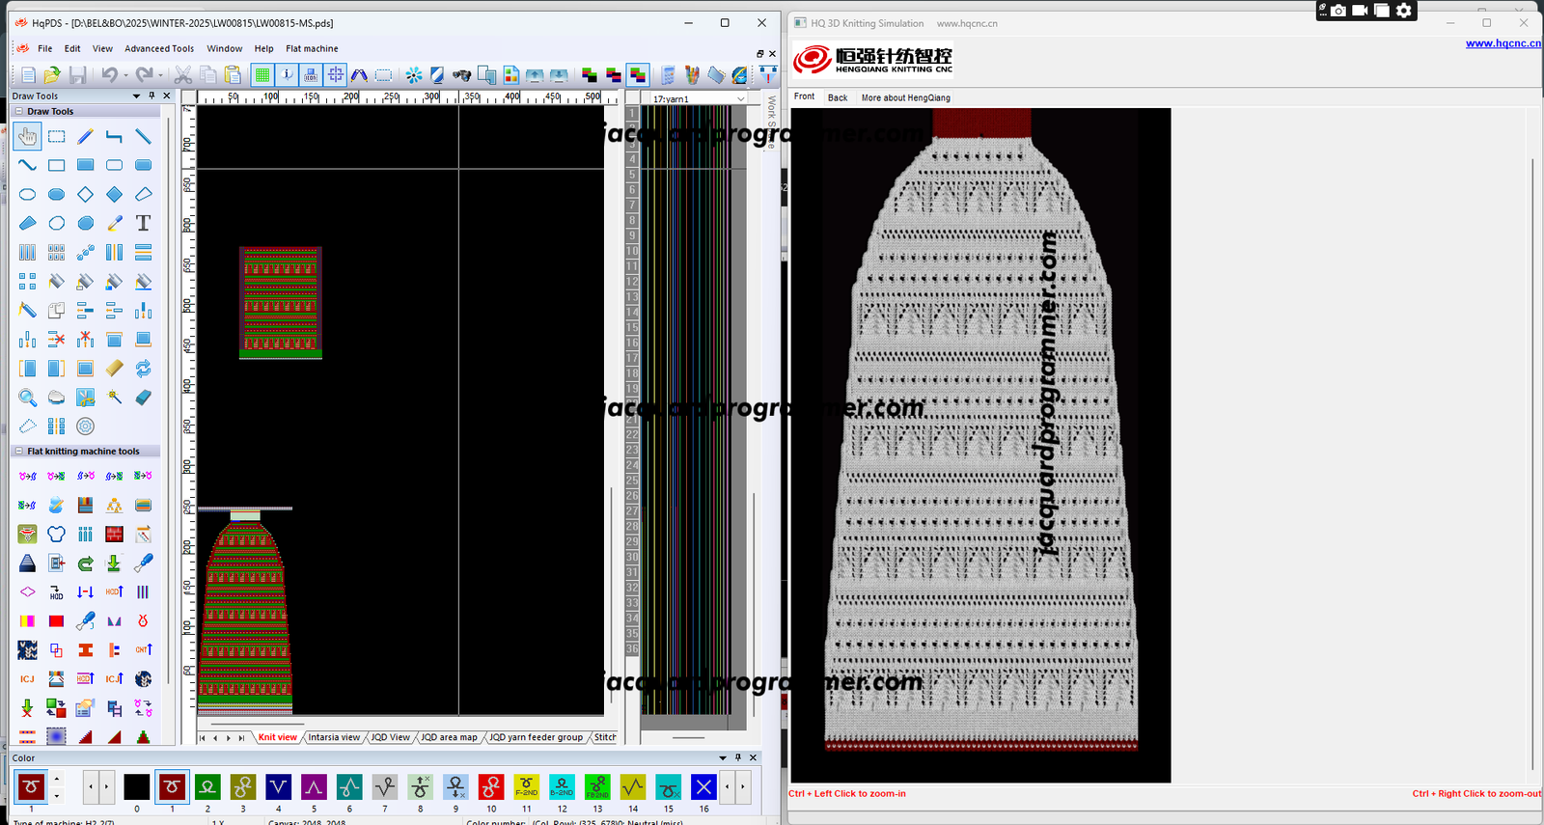Open the www.hqcnc.cn link
Screen dimensions: 1544x825
coord(1503,43)
